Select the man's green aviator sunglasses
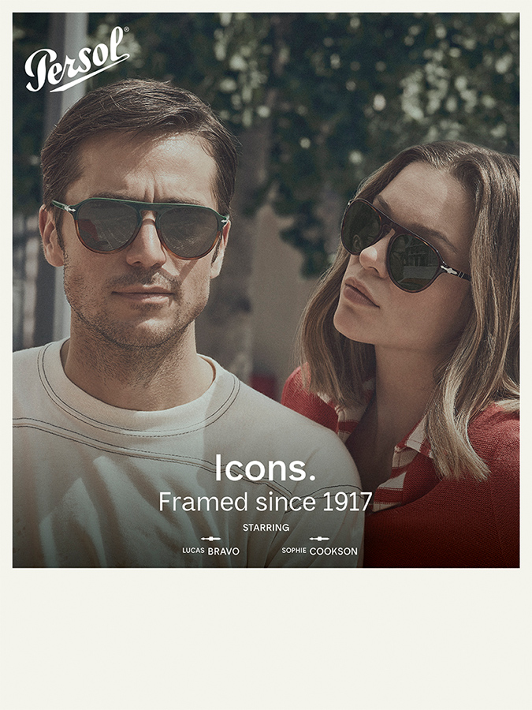The image size is (532, 710). (x=140, y=227)
